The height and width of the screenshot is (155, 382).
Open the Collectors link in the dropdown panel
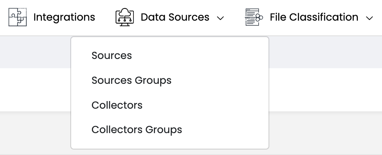tap(117, 105)
